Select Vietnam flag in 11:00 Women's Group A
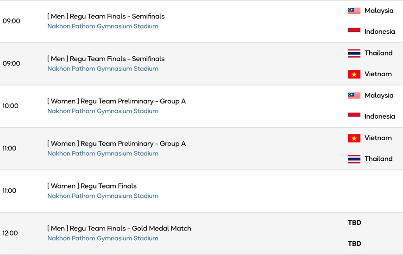The width and height of the screenshot is (403, 255). [354, 138]
